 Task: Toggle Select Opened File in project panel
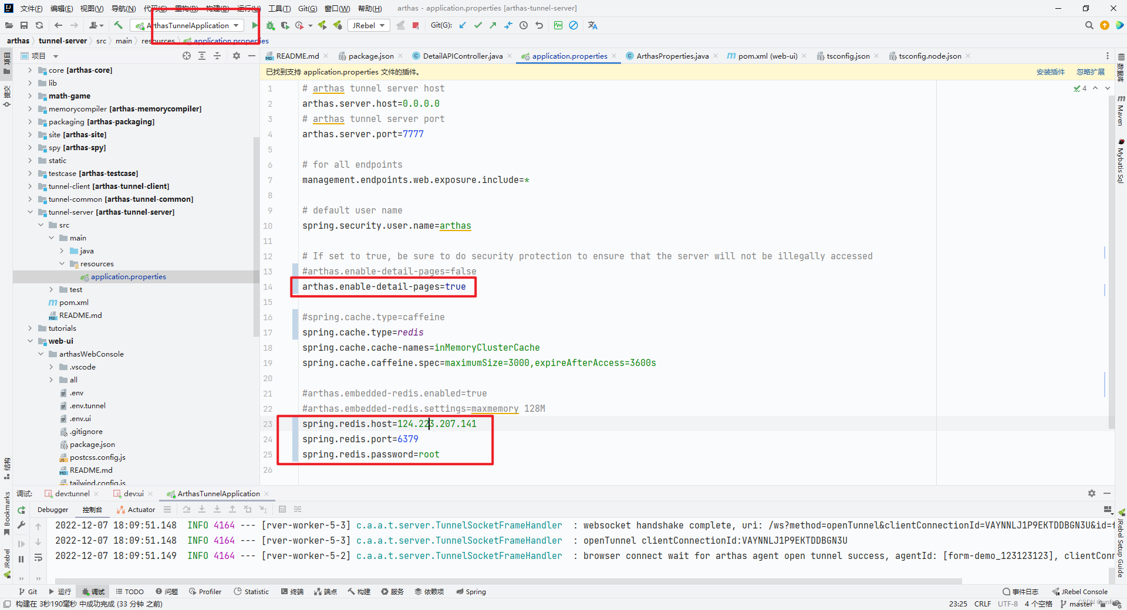point(187,56)
